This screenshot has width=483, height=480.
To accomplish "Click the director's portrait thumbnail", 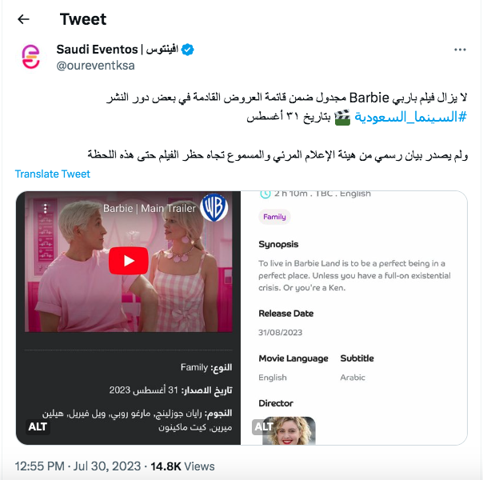I will pyautogui.click(x=289, y=430).
